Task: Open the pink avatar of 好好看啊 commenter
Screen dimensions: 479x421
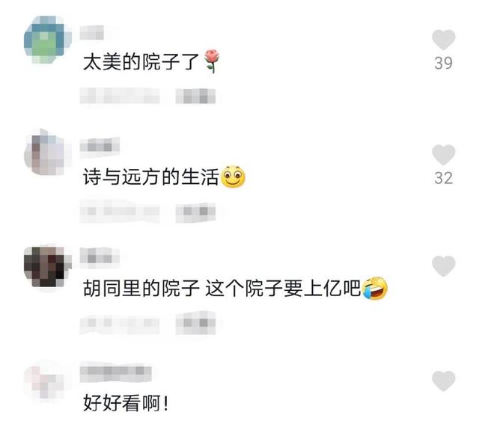Action: (45, 381)
